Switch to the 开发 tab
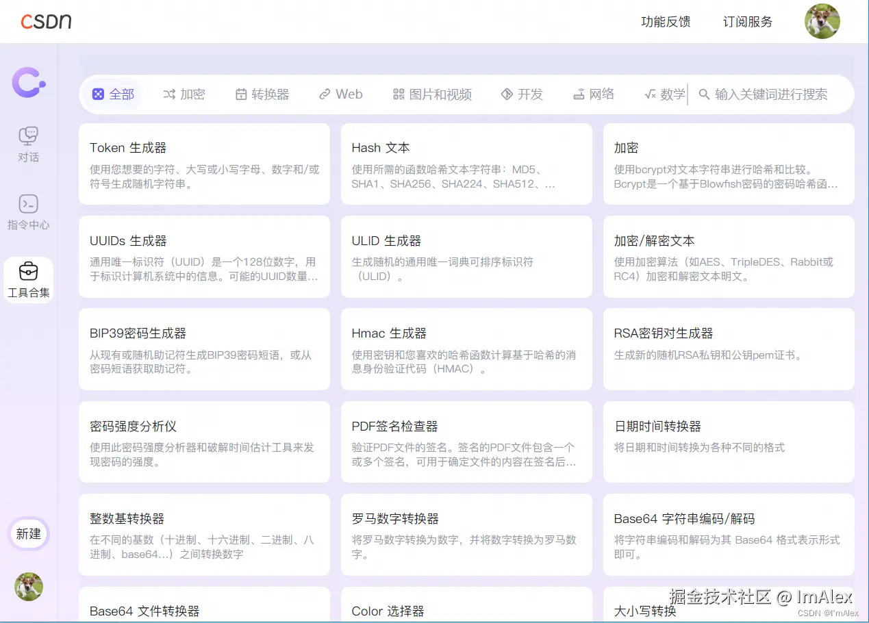 [522, 94]
